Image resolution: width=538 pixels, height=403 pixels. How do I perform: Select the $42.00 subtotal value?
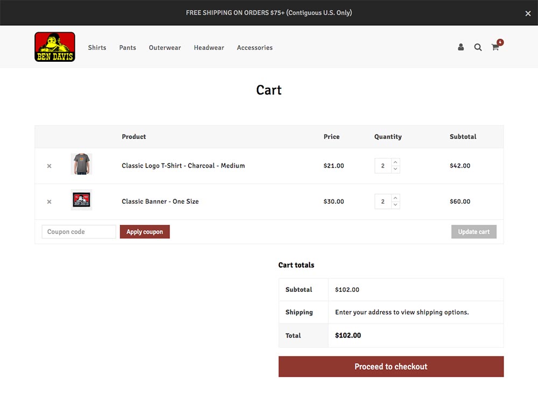tap(460, 166)
